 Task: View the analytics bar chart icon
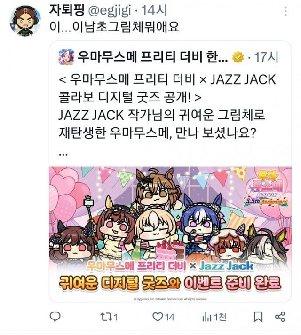click(x=206, y=317)
